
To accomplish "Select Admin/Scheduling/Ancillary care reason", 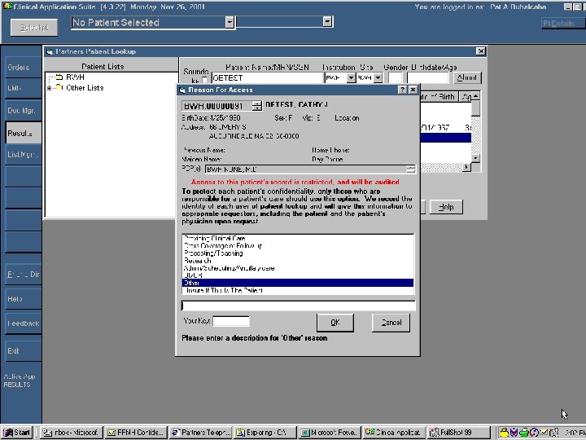I will click(298, 268).
